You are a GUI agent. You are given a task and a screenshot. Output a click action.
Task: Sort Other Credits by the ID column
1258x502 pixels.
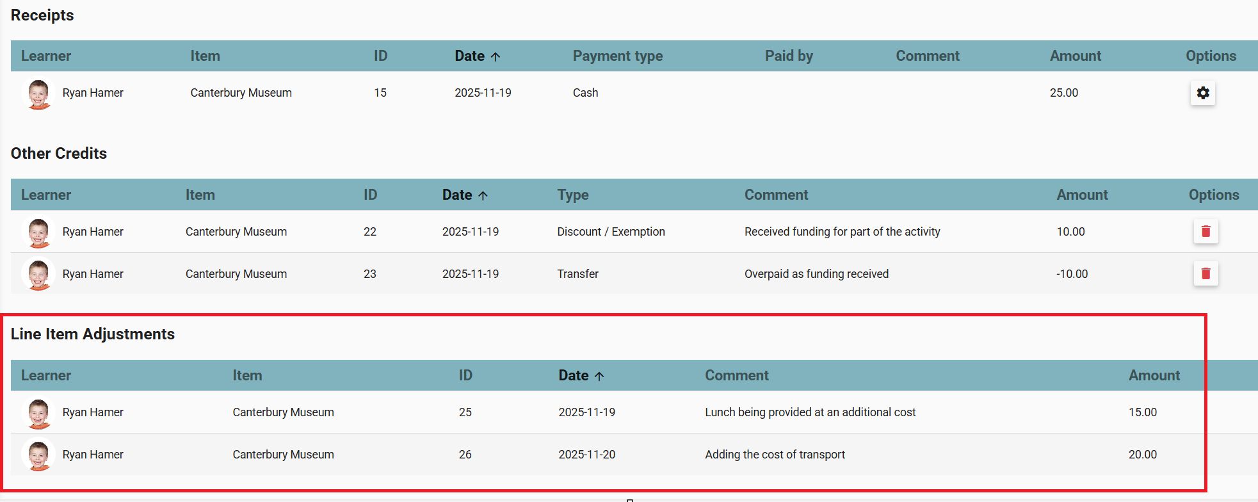click(x=370, y=195)
